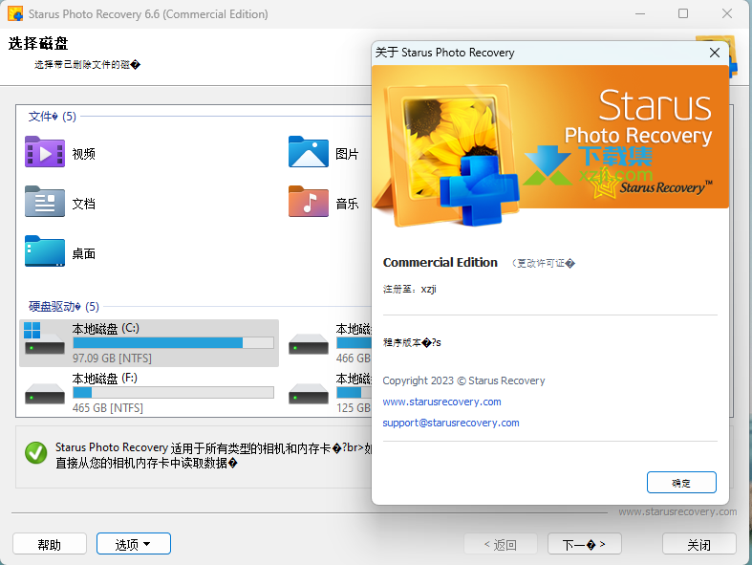Maximize the Starus Photo Recovery window
Screen dimensions: 752x565
click(x=683, y=13)
